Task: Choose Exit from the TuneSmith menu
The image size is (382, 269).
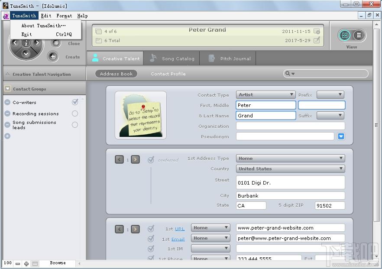Action: (x=46, y=34)
